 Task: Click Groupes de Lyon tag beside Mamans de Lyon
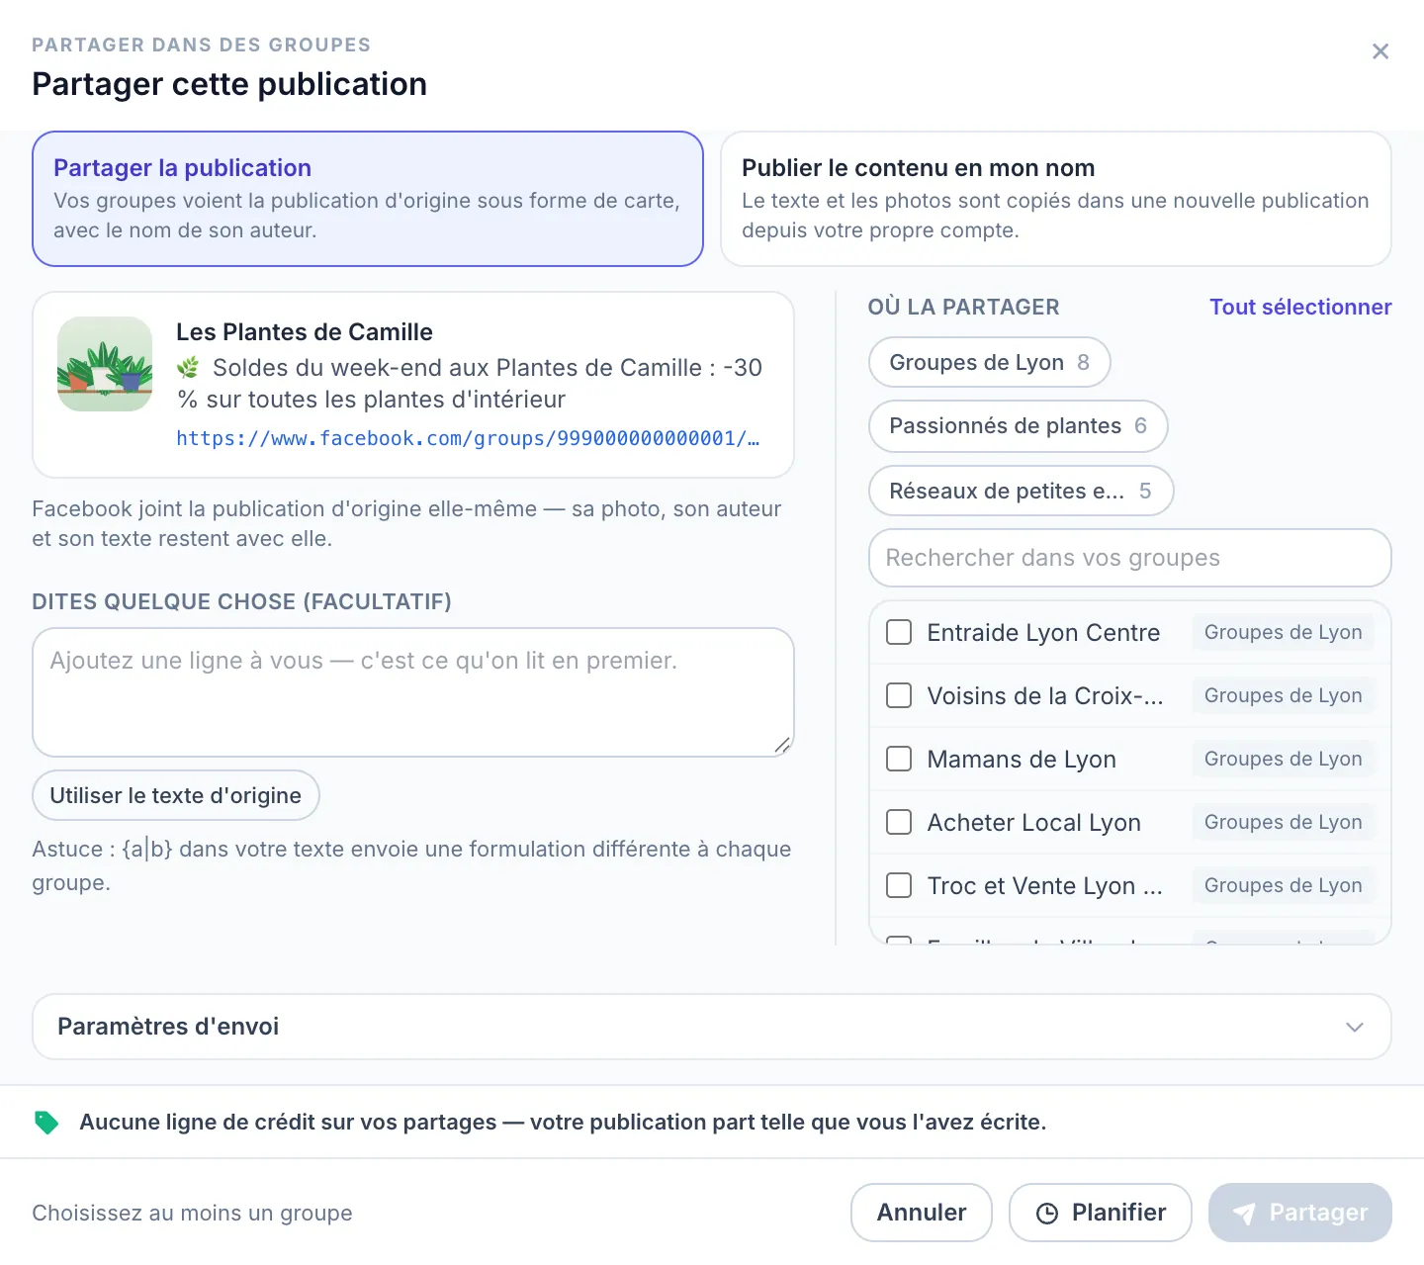click(1283, 759)
